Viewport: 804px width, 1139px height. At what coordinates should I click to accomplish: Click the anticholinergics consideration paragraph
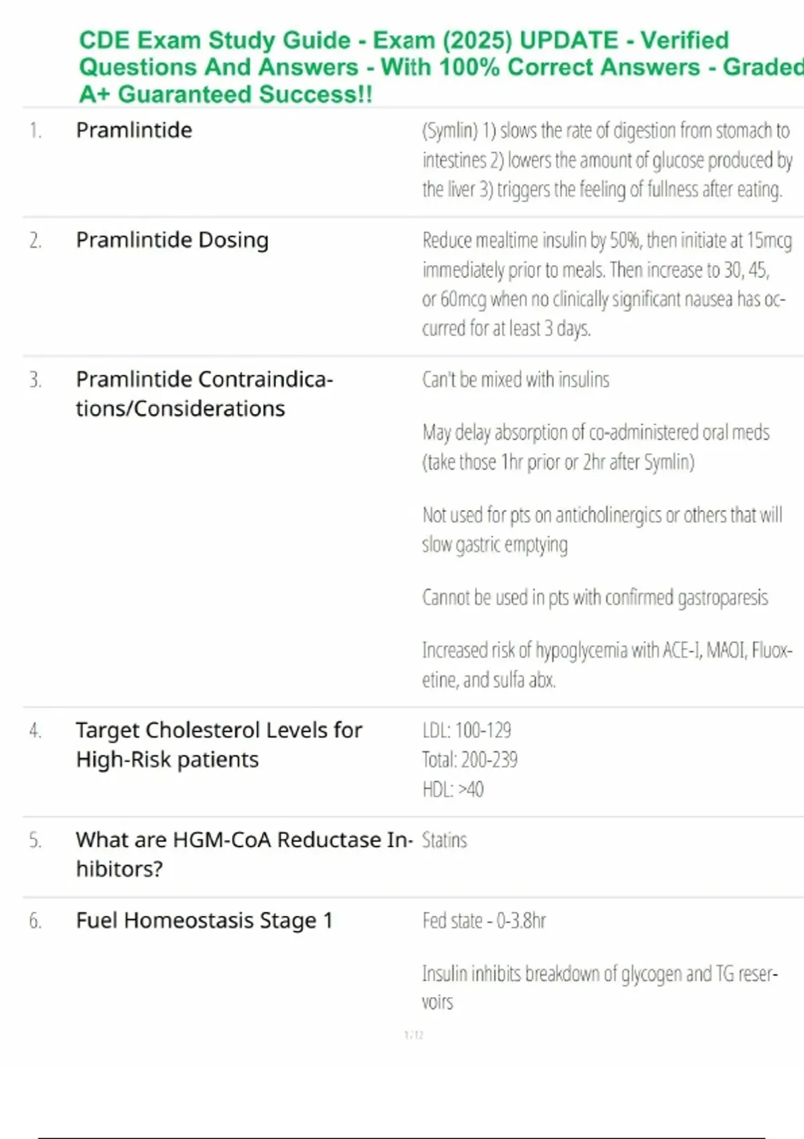(602, 529)
